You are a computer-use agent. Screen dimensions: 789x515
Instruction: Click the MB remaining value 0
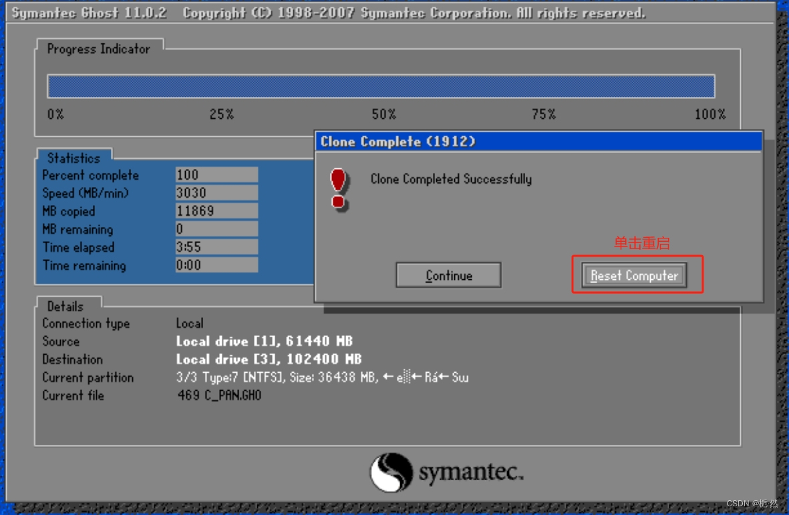(x=217, y=229)
